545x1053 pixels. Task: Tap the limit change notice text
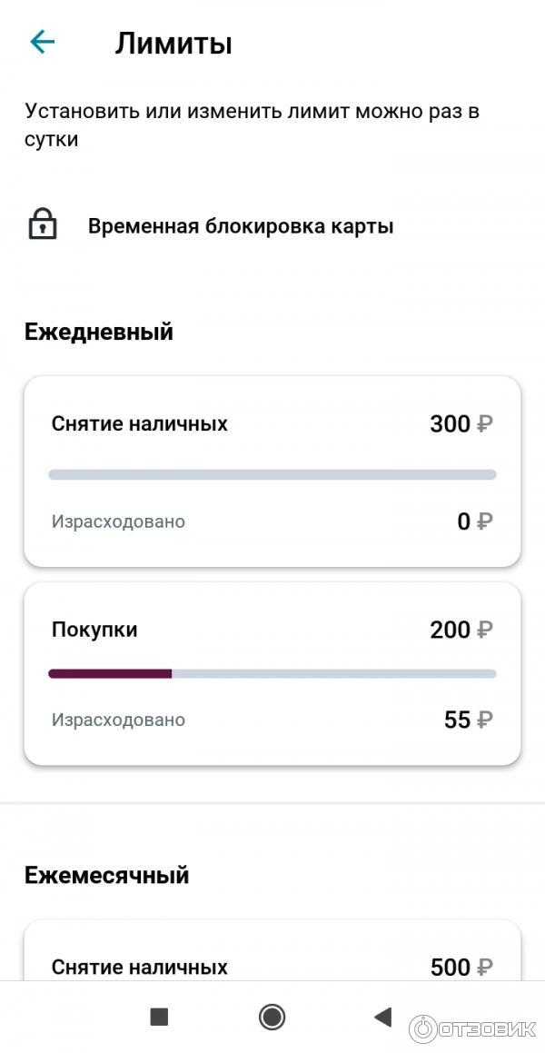click(252, 125)
